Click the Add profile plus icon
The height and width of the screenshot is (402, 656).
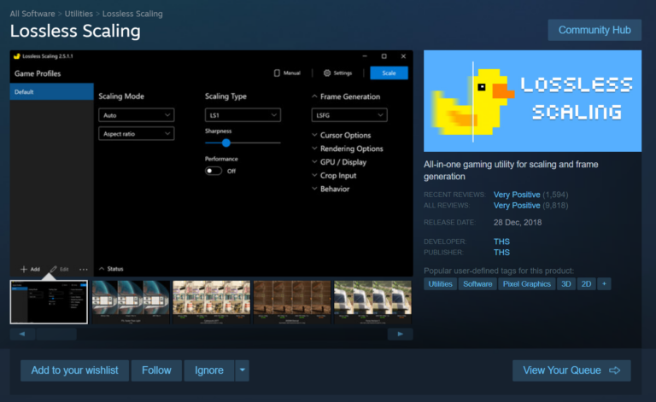(24, 269)
